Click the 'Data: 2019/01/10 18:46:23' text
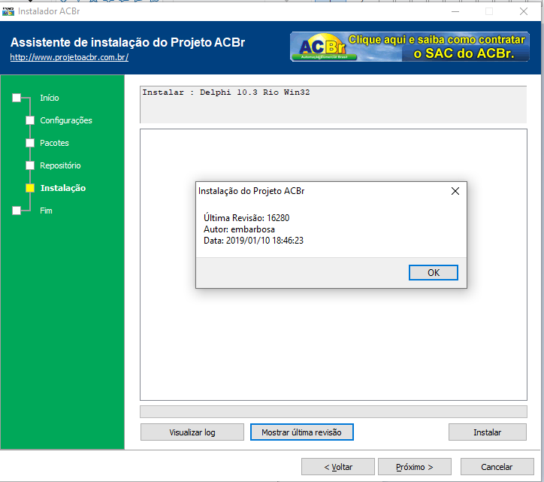544x482 pixels. coord(253,241)
